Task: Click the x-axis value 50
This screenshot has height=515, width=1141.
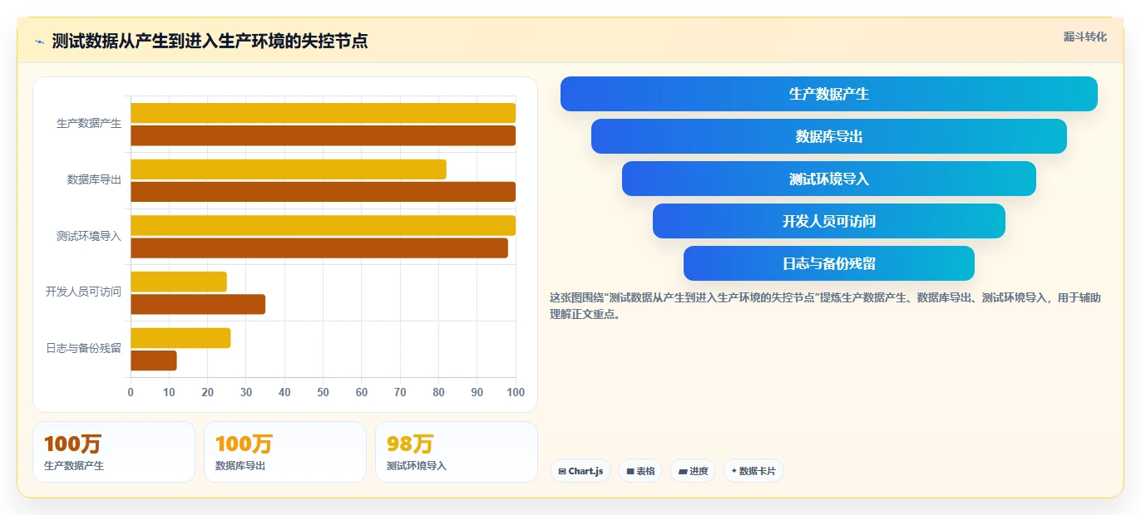Action: tap(324, 392)
